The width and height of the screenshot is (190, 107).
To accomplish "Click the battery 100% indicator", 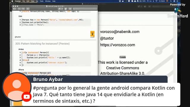I will (142, 1).
